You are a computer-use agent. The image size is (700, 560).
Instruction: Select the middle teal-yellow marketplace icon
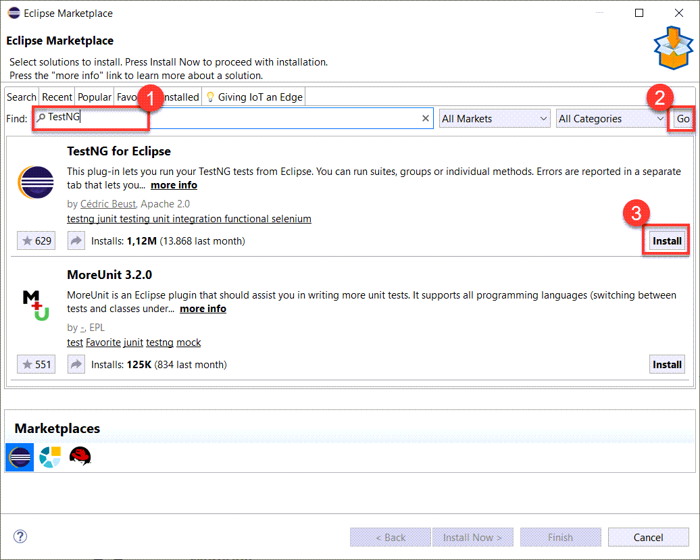click(50, 457)
